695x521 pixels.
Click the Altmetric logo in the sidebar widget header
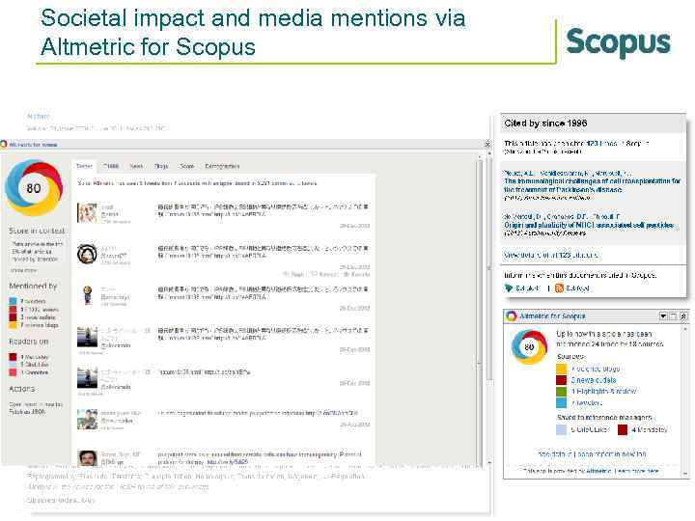pos(512,315)
